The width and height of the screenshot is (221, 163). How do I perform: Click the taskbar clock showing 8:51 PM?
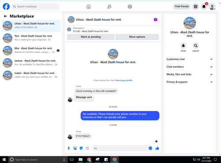206,159
